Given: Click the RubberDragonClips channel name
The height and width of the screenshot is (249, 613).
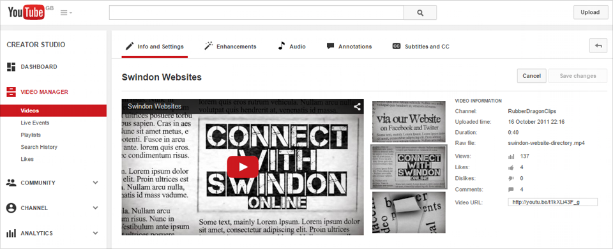Looking at the screenshot, I should pos(533,111).
